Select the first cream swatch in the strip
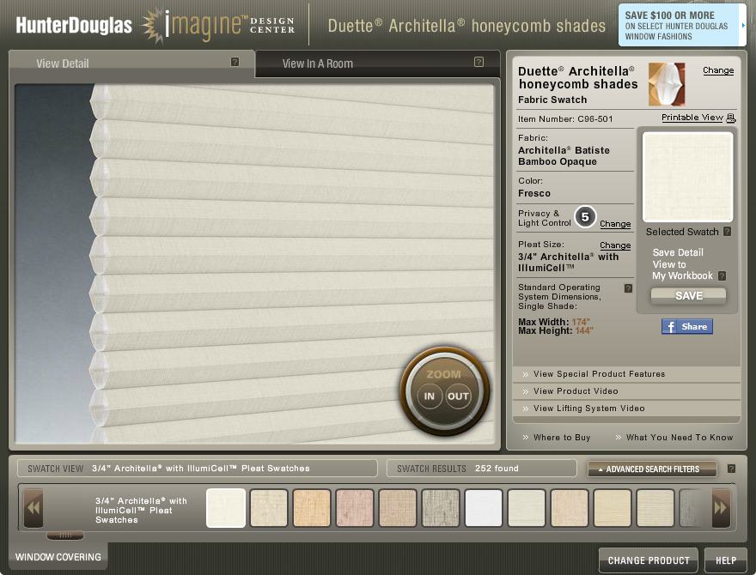Viewport: 756px width, 575px height. click(226, 508)
